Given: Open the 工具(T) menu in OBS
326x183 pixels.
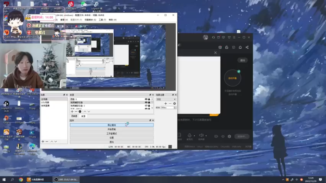Looking at the screenshot, I should 102,20.
